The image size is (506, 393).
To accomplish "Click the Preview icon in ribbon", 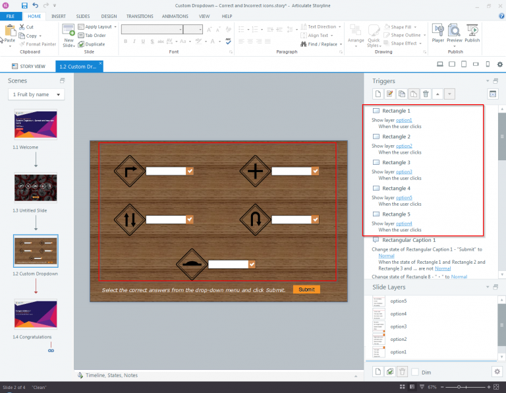I will click(x=455, y=31).
